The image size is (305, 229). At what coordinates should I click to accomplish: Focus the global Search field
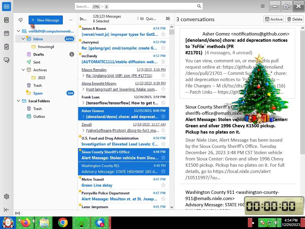tap(139, 6)
